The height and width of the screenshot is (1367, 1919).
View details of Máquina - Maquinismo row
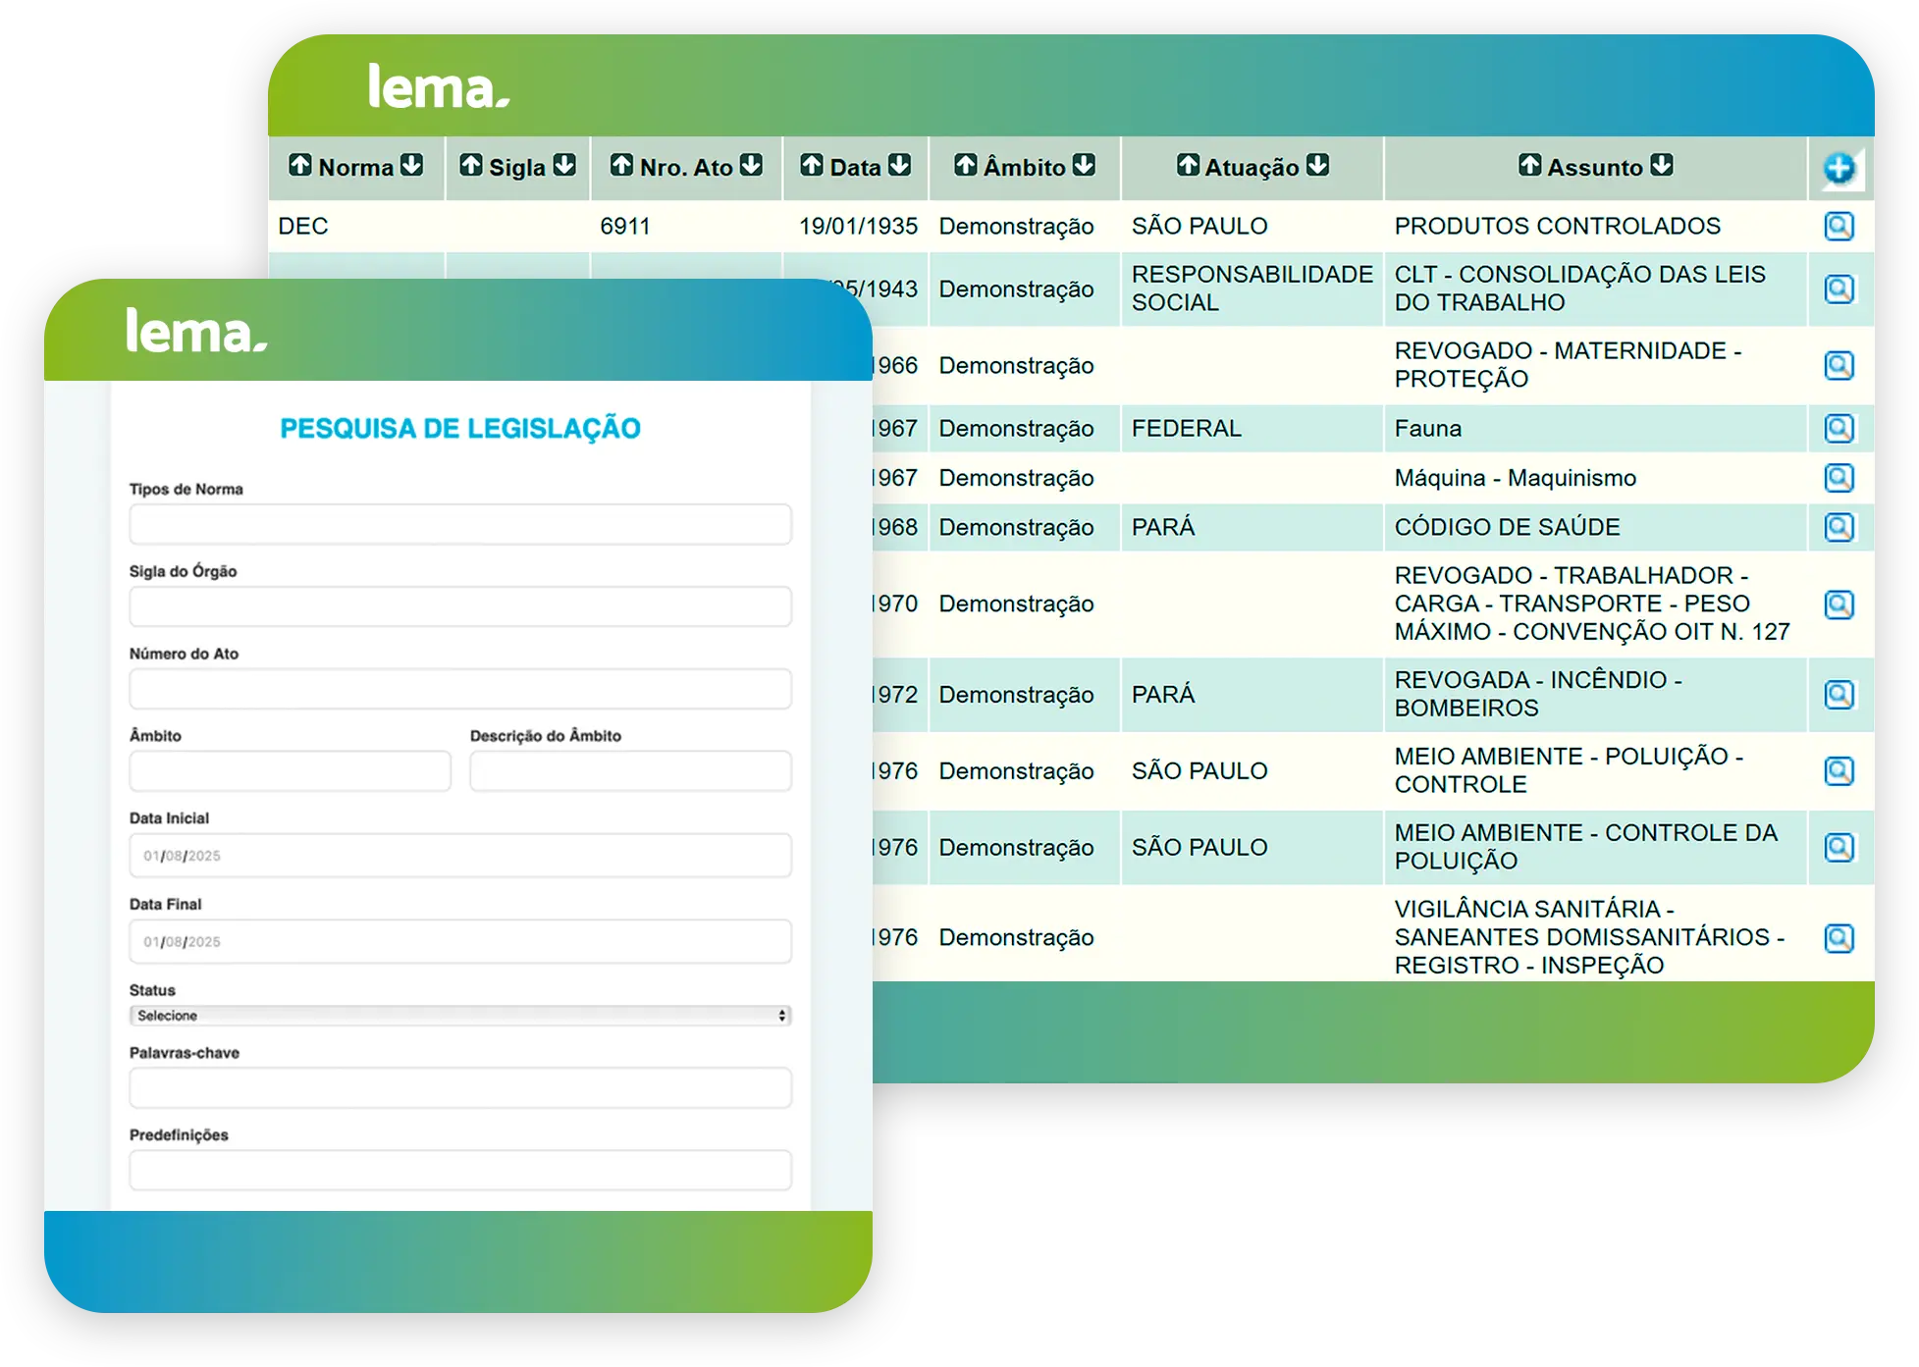1839,478
